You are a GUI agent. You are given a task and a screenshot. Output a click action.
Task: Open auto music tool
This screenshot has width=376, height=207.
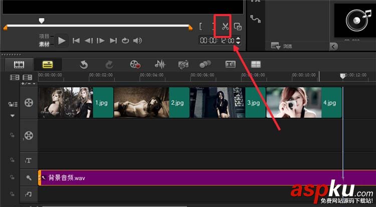183,64
